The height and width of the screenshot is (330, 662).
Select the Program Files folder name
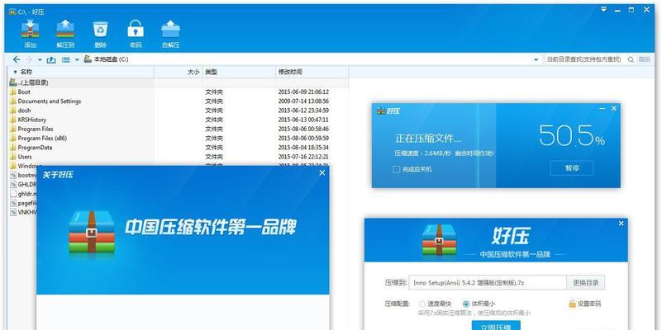tap(36, 129)
